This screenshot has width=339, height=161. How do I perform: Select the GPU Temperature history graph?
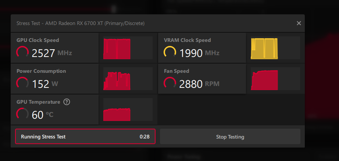pos(128,109)
